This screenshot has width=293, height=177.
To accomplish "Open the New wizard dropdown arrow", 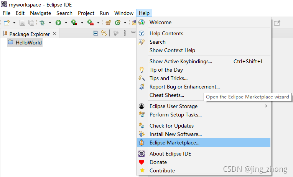I will pos(14,23).
